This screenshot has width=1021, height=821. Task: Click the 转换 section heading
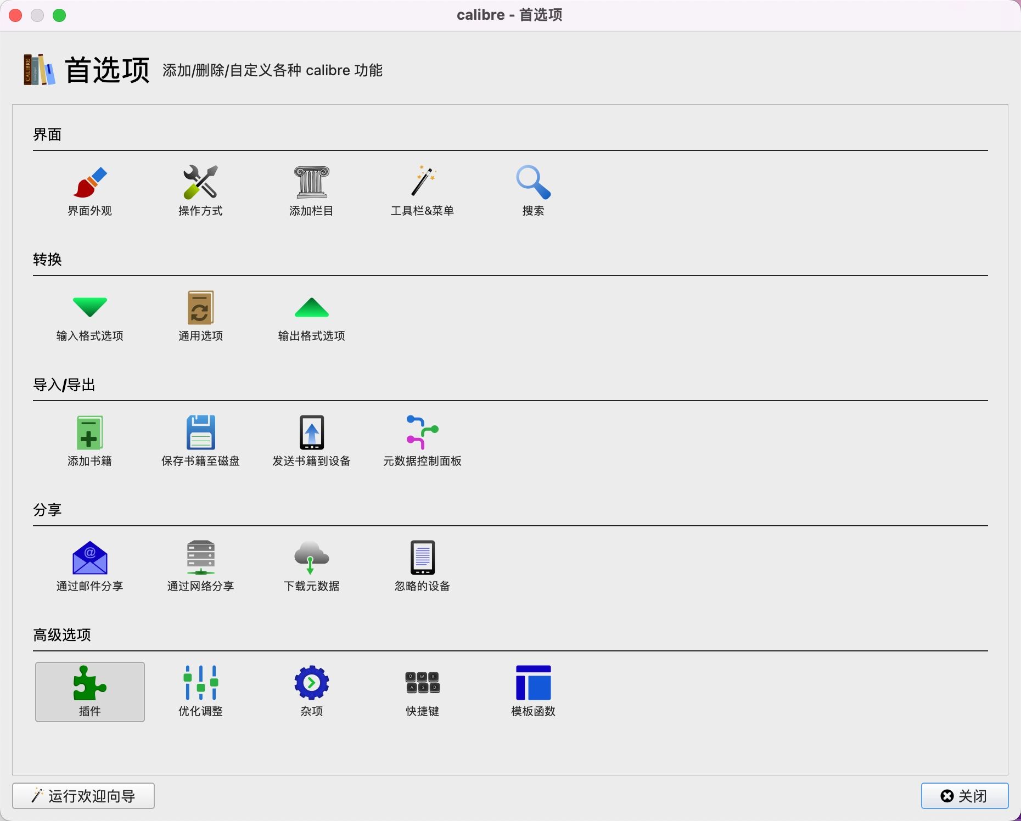(47, 260)
